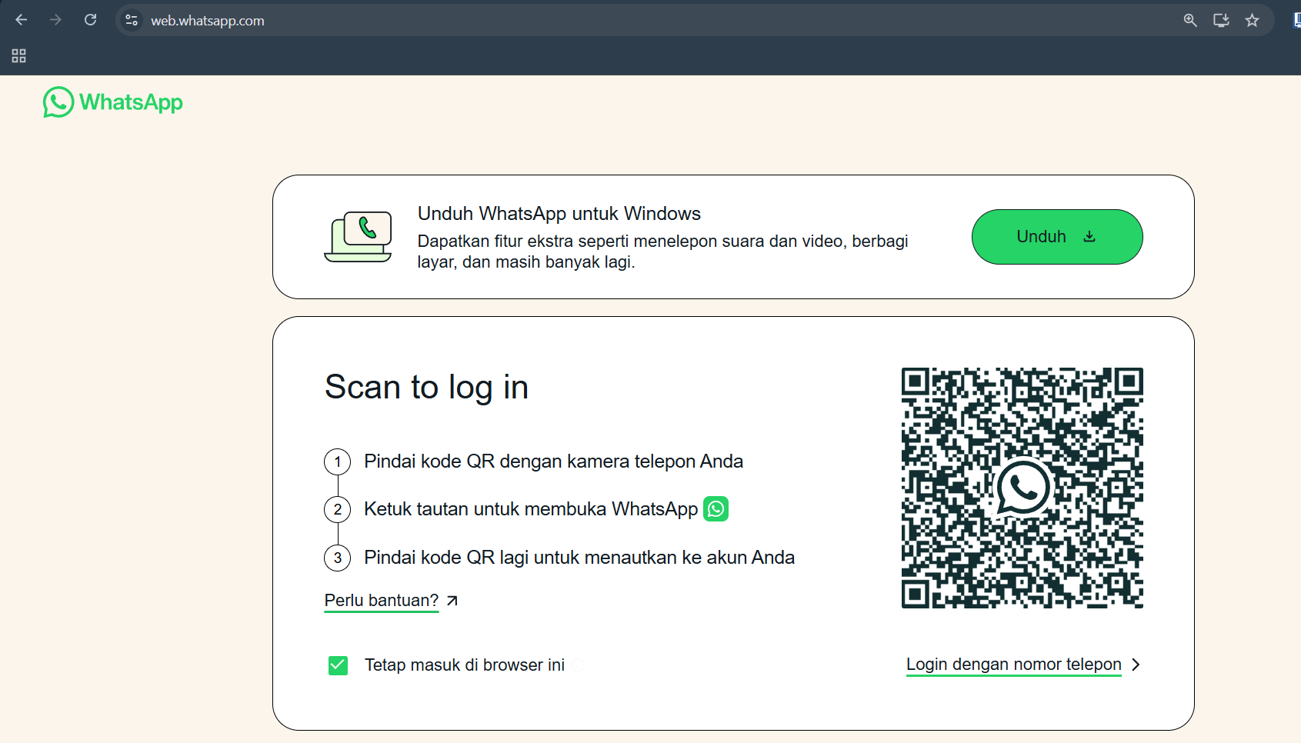Bookmark this page with the star
This screenshot has width=1301, height=743.
pyautogui.click(x=1252, y=21)
